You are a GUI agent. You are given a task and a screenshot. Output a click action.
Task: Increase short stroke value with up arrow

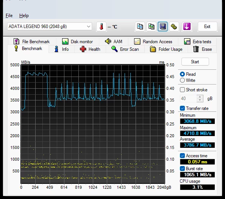click(200, 97)
